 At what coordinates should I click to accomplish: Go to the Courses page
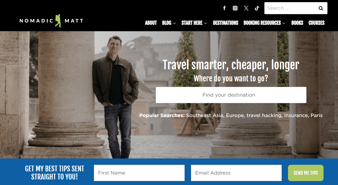tap(316, 23)
